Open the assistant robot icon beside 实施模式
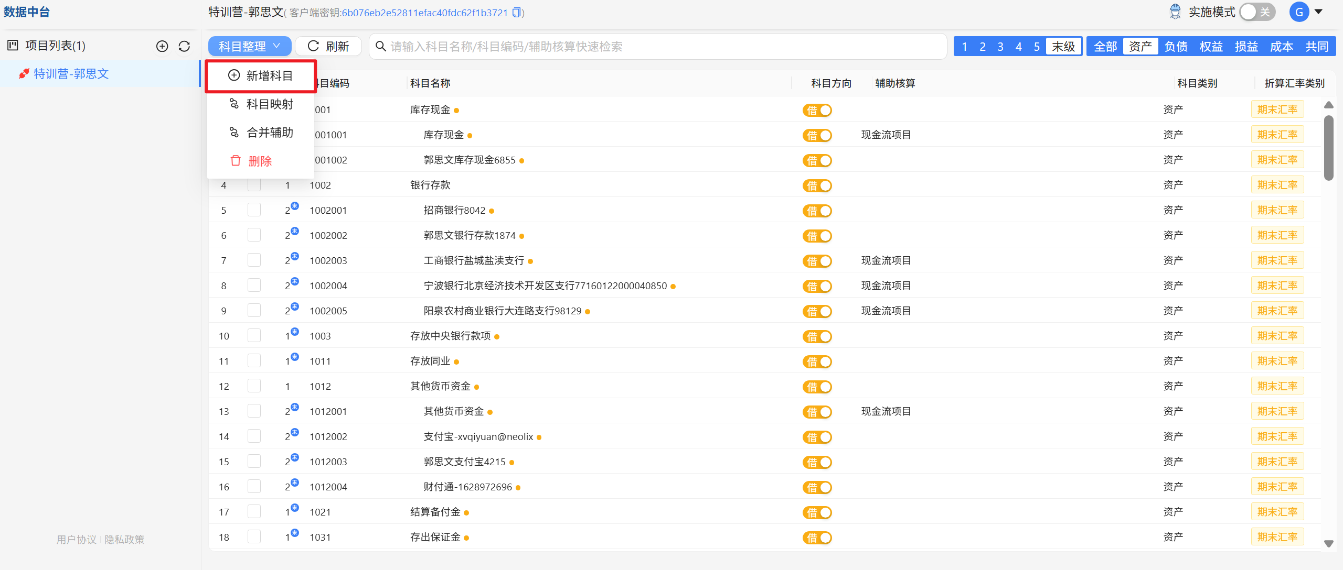Image resolution: width=1343 pixels, height=570 pixels. (1176, 12)
